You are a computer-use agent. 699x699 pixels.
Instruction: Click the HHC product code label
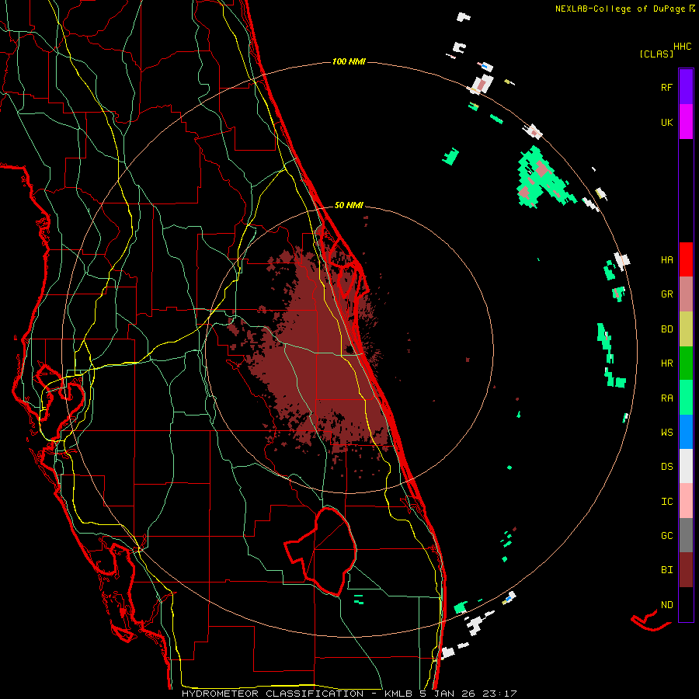tap(682, 47)
